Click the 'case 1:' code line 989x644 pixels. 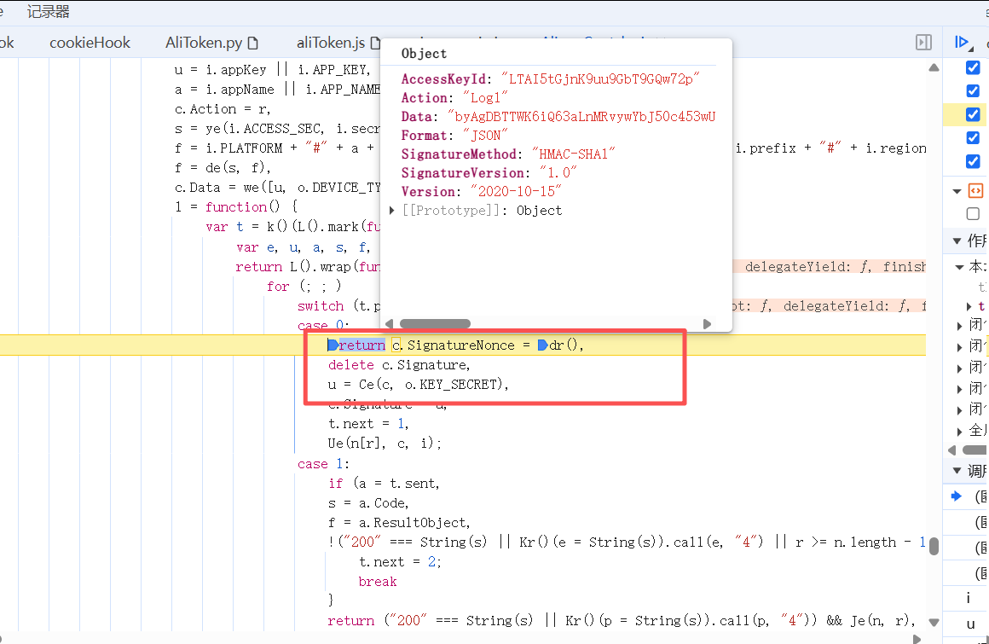[323, 464]
